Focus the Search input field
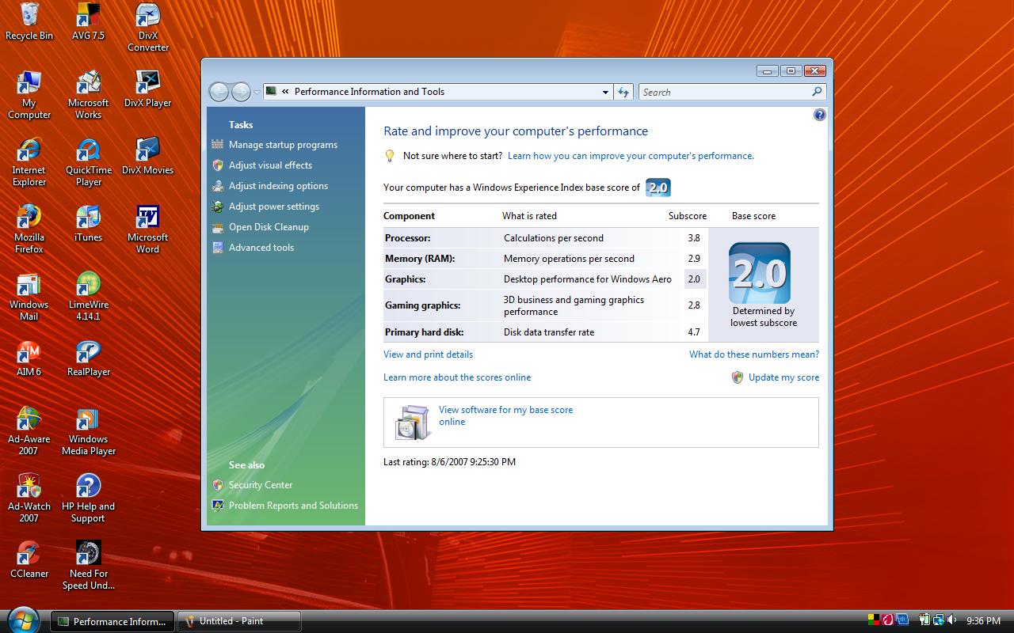This screenshot has height=633, width=1014. click(724, 92)
